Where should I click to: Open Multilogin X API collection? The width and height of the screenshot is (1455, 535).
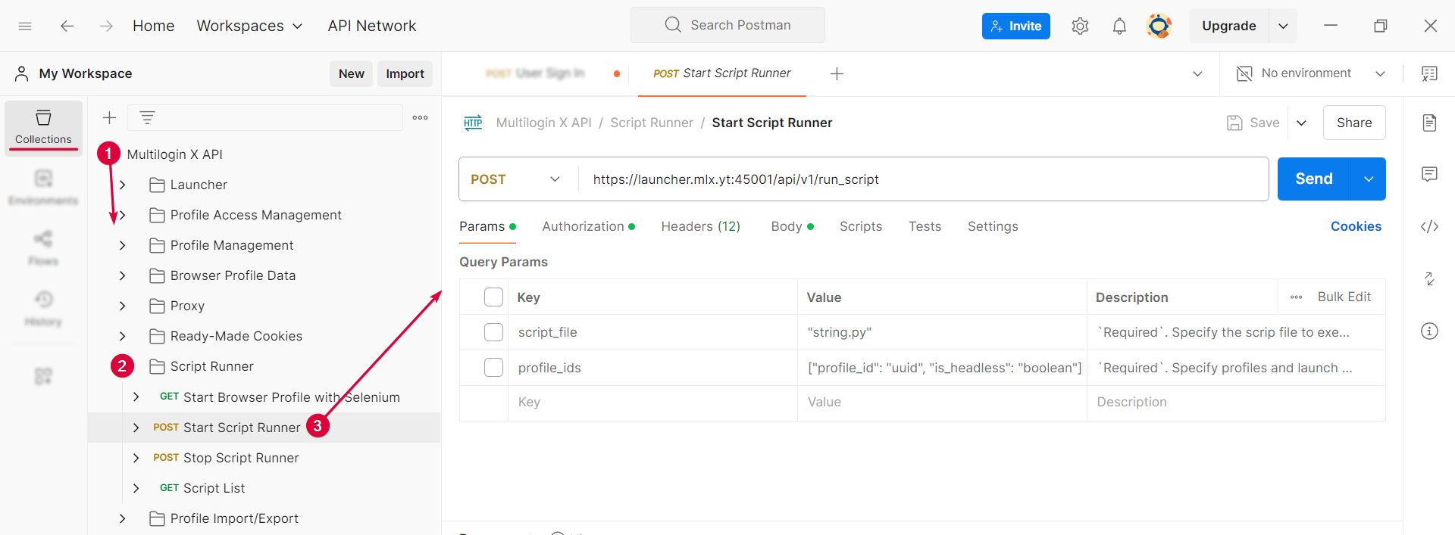click(174, 154)
